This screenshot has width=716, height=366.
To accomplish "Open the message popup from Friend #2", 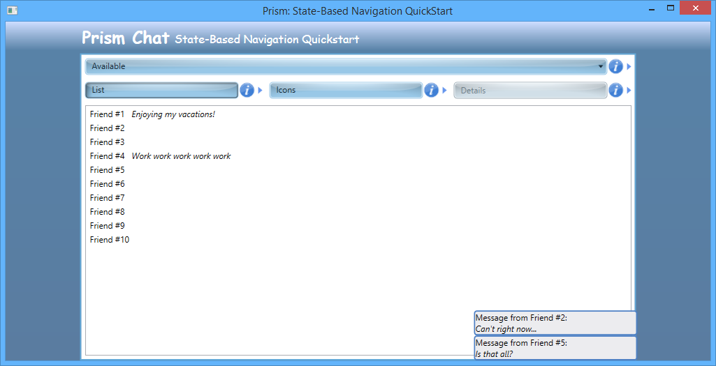I will [x=555, y=323].
